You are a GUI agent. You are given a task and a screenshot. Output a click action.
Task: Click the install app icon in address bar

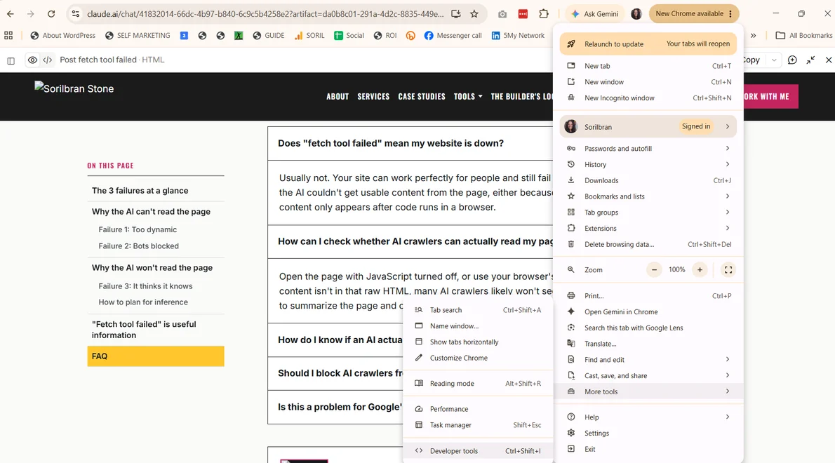coord(456,14)
